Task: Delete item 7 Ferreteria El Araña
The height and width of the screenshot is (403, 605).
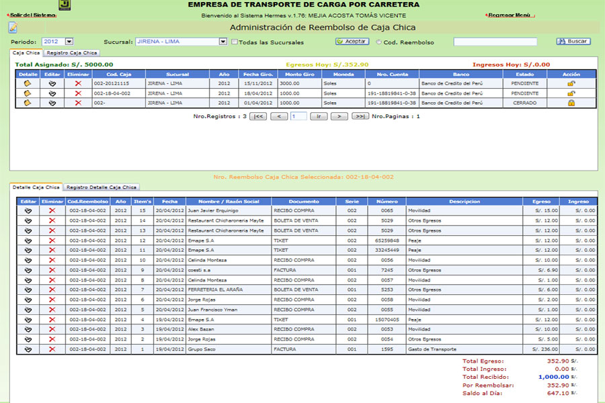Action: (x=52, y=289)
